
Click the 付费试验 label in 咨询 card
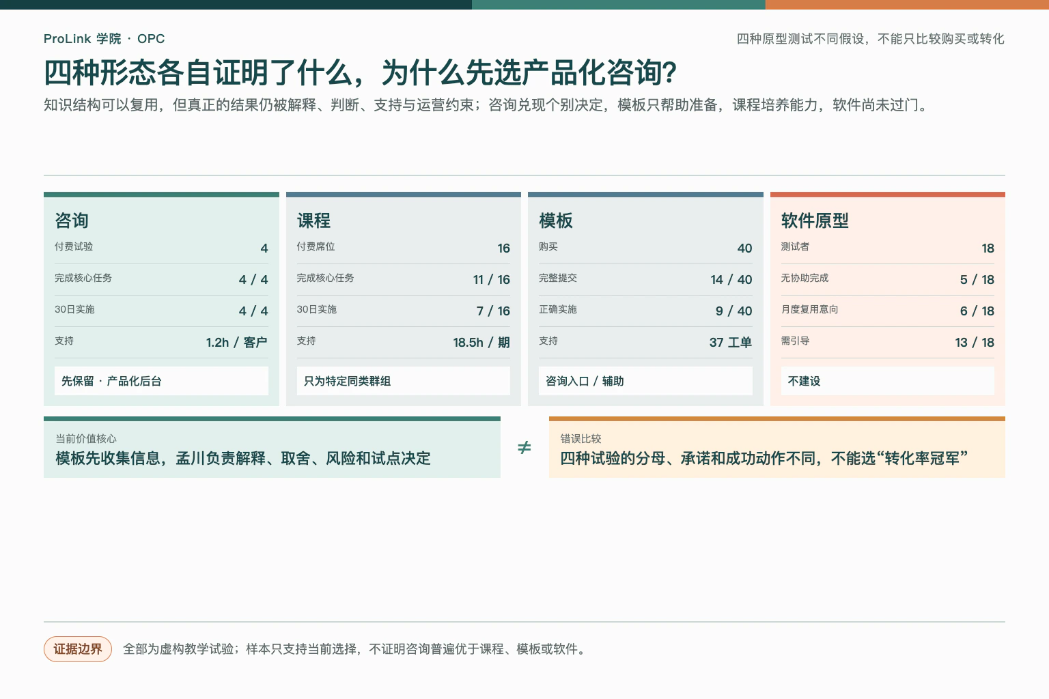tap(74, 246)
